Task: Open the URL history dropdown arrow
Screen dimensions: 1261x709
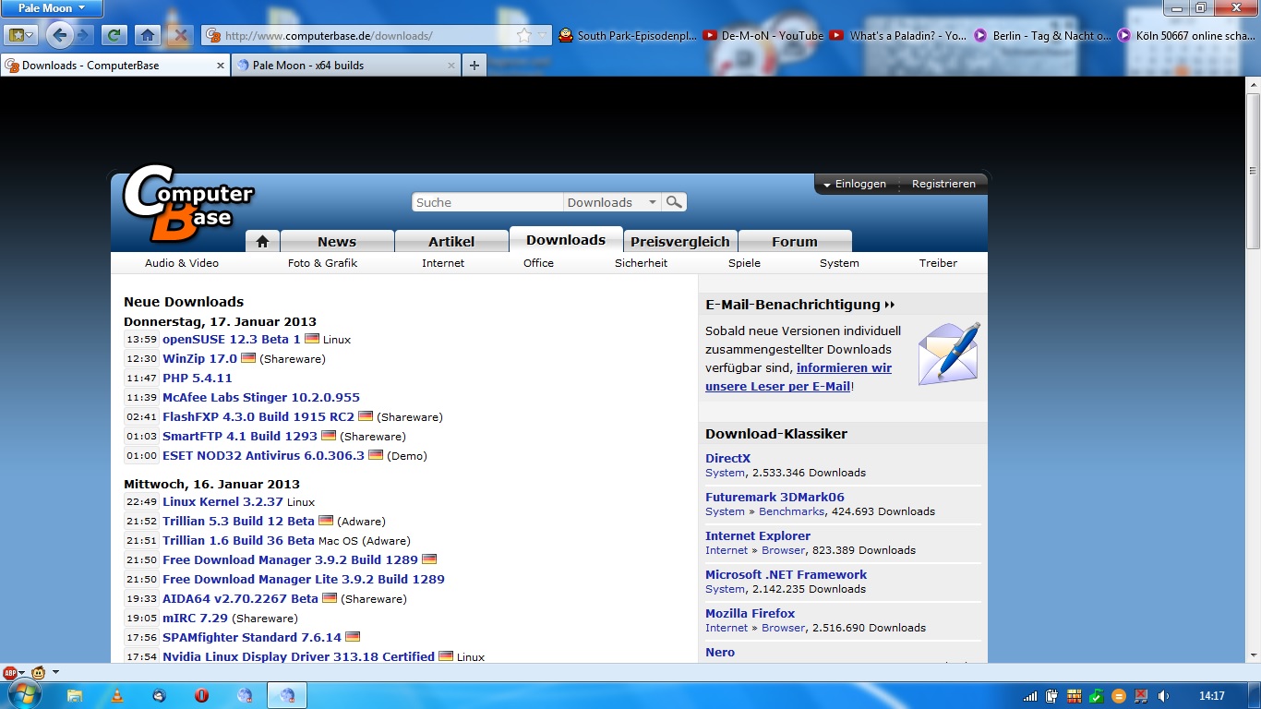Action: pyautogui.click(x=542, y=35)
